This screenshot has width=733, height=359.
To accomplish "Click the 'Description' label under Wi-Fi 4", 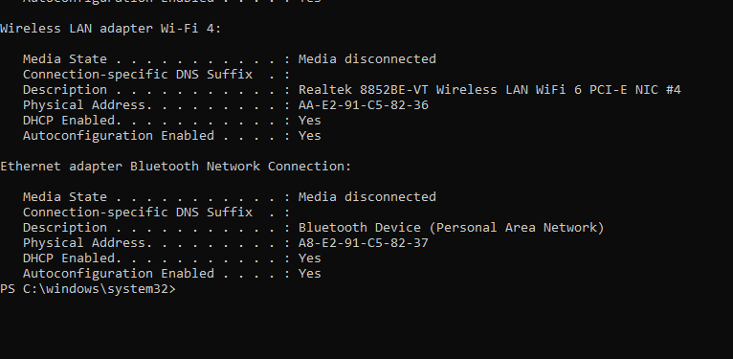I will pos(65,90).
